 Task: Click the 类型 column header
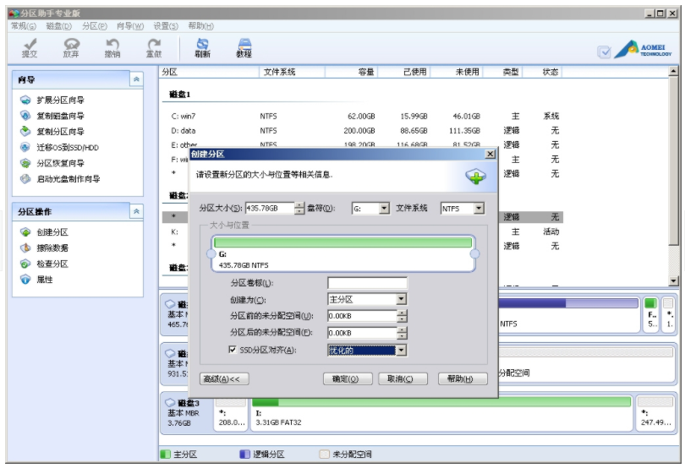coord(503,72)
